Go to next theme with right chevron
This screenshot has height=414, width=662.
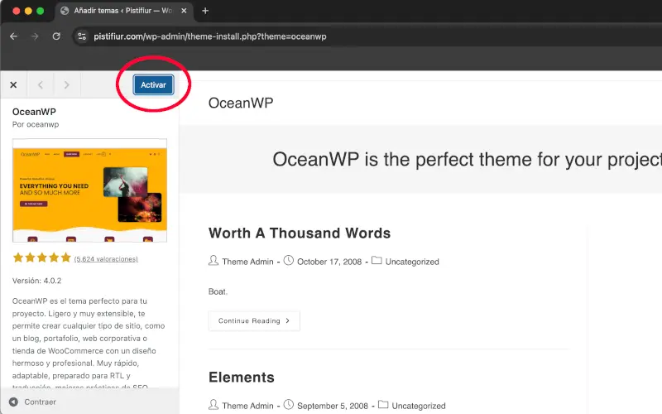pos(67,85)
